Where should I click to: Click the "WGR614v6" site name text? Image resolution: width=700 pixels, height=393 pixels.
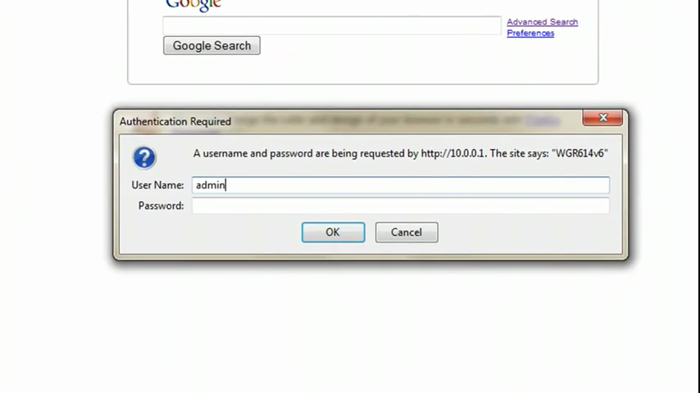pyautogui.click(x=580, y=153)
